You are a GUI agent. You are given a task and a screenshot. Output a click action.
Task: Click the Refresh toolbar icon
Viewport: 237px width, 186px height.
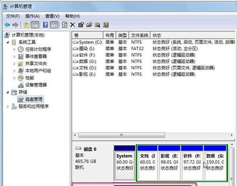pyautogui.click(x=65, y=25)
